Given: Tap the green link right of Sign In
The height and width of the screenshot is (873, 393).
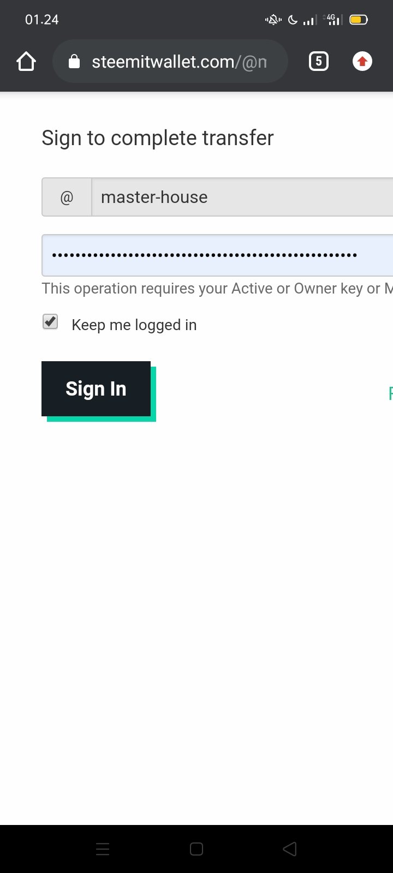Looking at the screenshot, I should [x=390, y=393].
